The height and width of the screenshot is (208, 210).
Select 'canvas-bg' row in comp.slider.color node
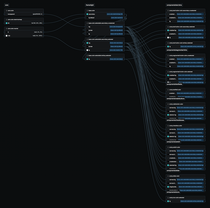185,179
